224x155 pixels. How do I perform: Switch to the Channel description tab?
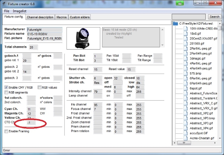(x=40, y=17)
